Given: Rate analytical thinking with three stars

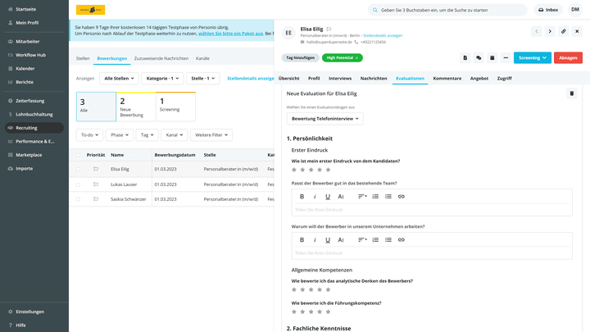Looking at the screenshot, I should 311,289.
